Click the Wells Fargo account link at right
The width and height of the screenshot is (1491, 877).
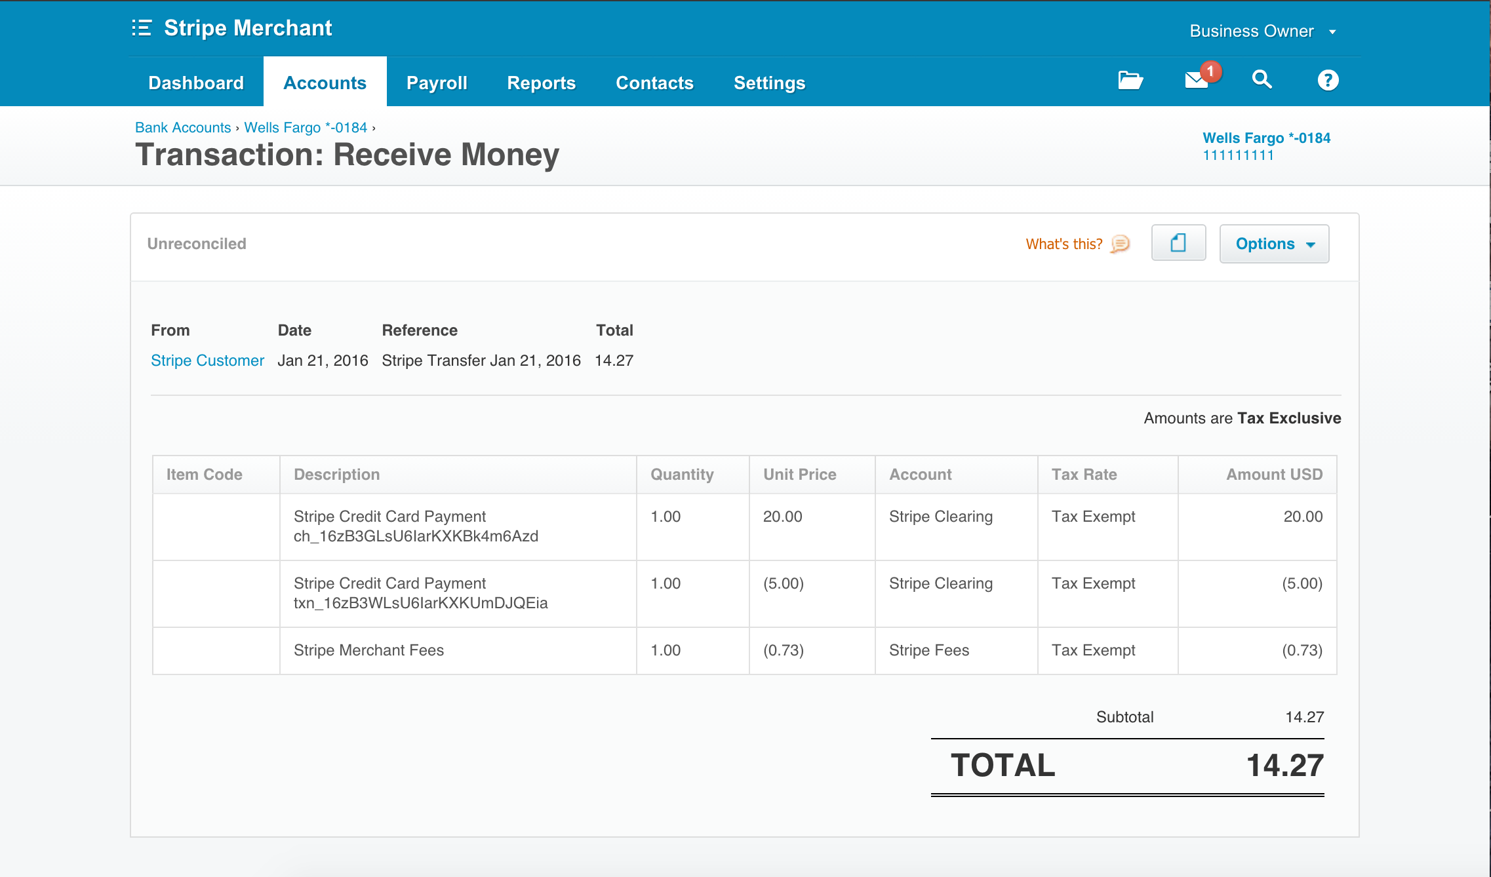click(1266, 138)
